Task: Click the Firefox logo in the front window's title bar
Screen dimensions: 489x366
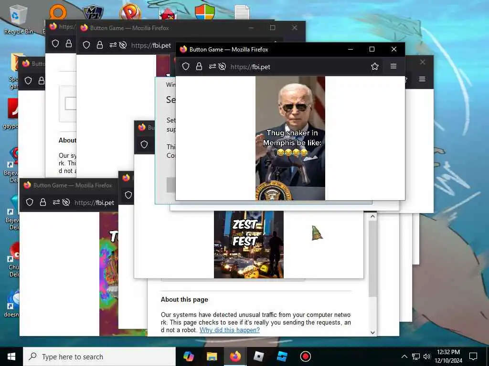Action: tap(183, 49)
